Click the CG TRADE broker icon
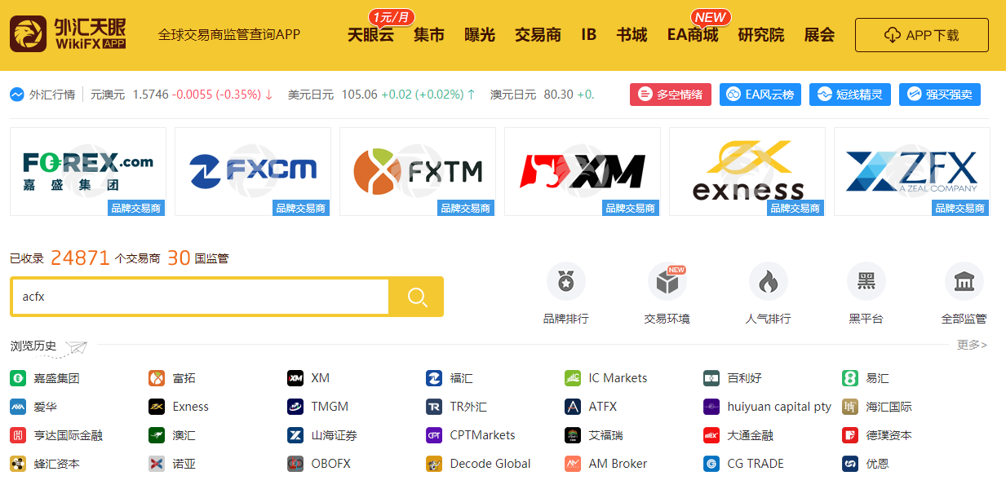This screenshot has height=489, width=1006. pyautogui.click(x=711, y=464)
